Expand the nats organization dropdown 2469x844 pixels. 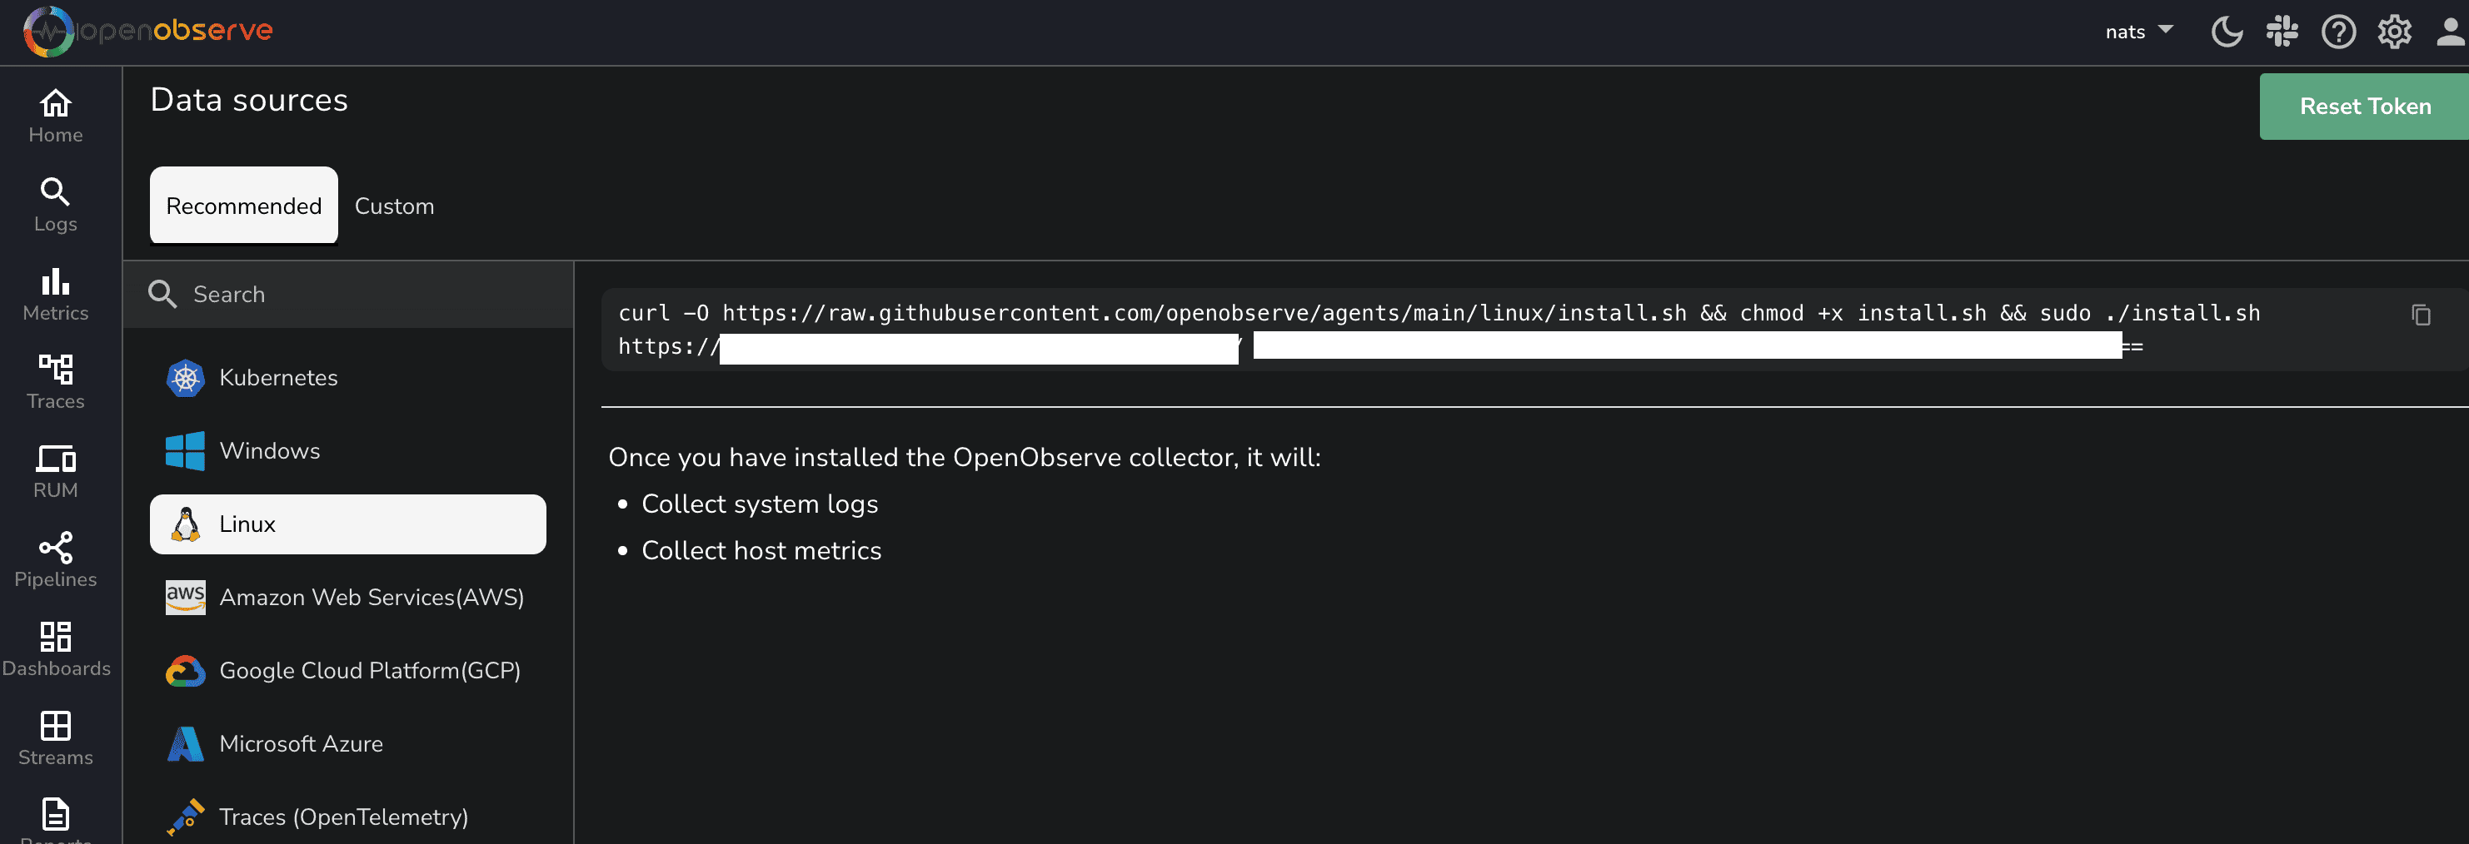tap(2138, 32)
